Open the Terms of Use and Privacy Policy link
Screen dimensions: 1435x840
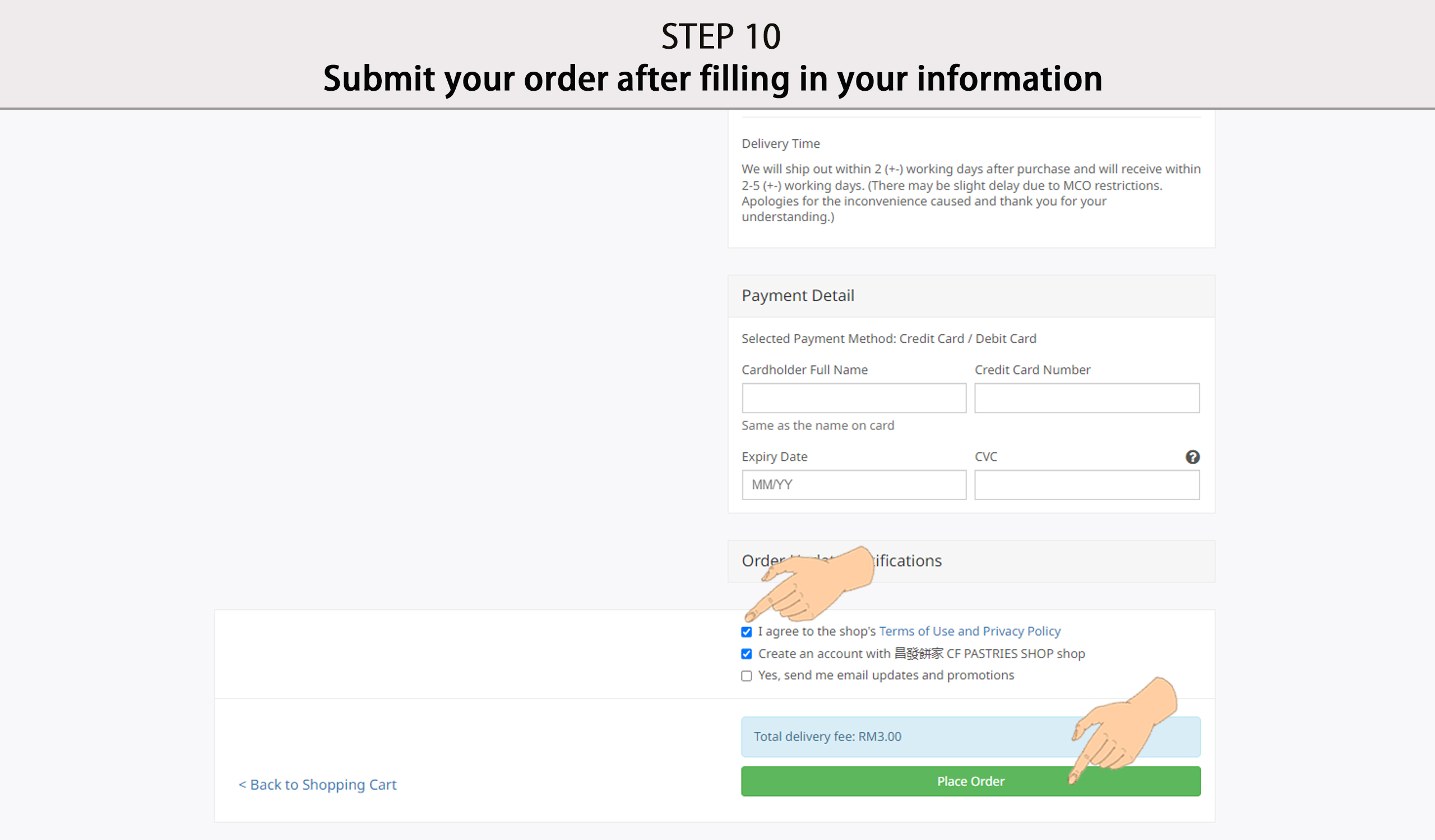(x=969, y=631)
